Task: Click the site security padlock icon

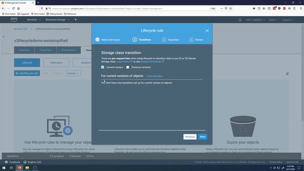Action: pos(47,9)
